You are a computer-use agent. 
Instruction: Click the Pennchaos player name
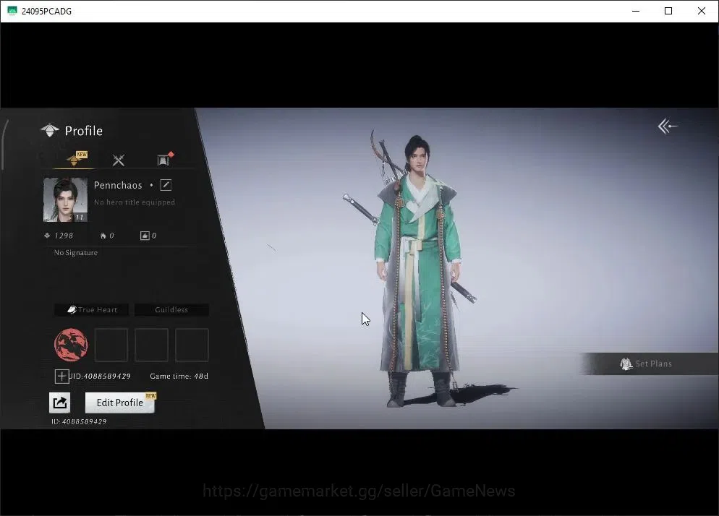(118, 185)
